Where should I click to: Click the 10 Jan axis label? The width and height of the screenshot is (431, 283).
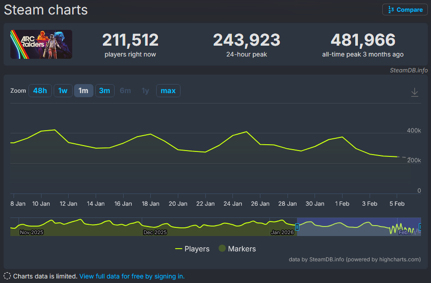click(41, 204)
